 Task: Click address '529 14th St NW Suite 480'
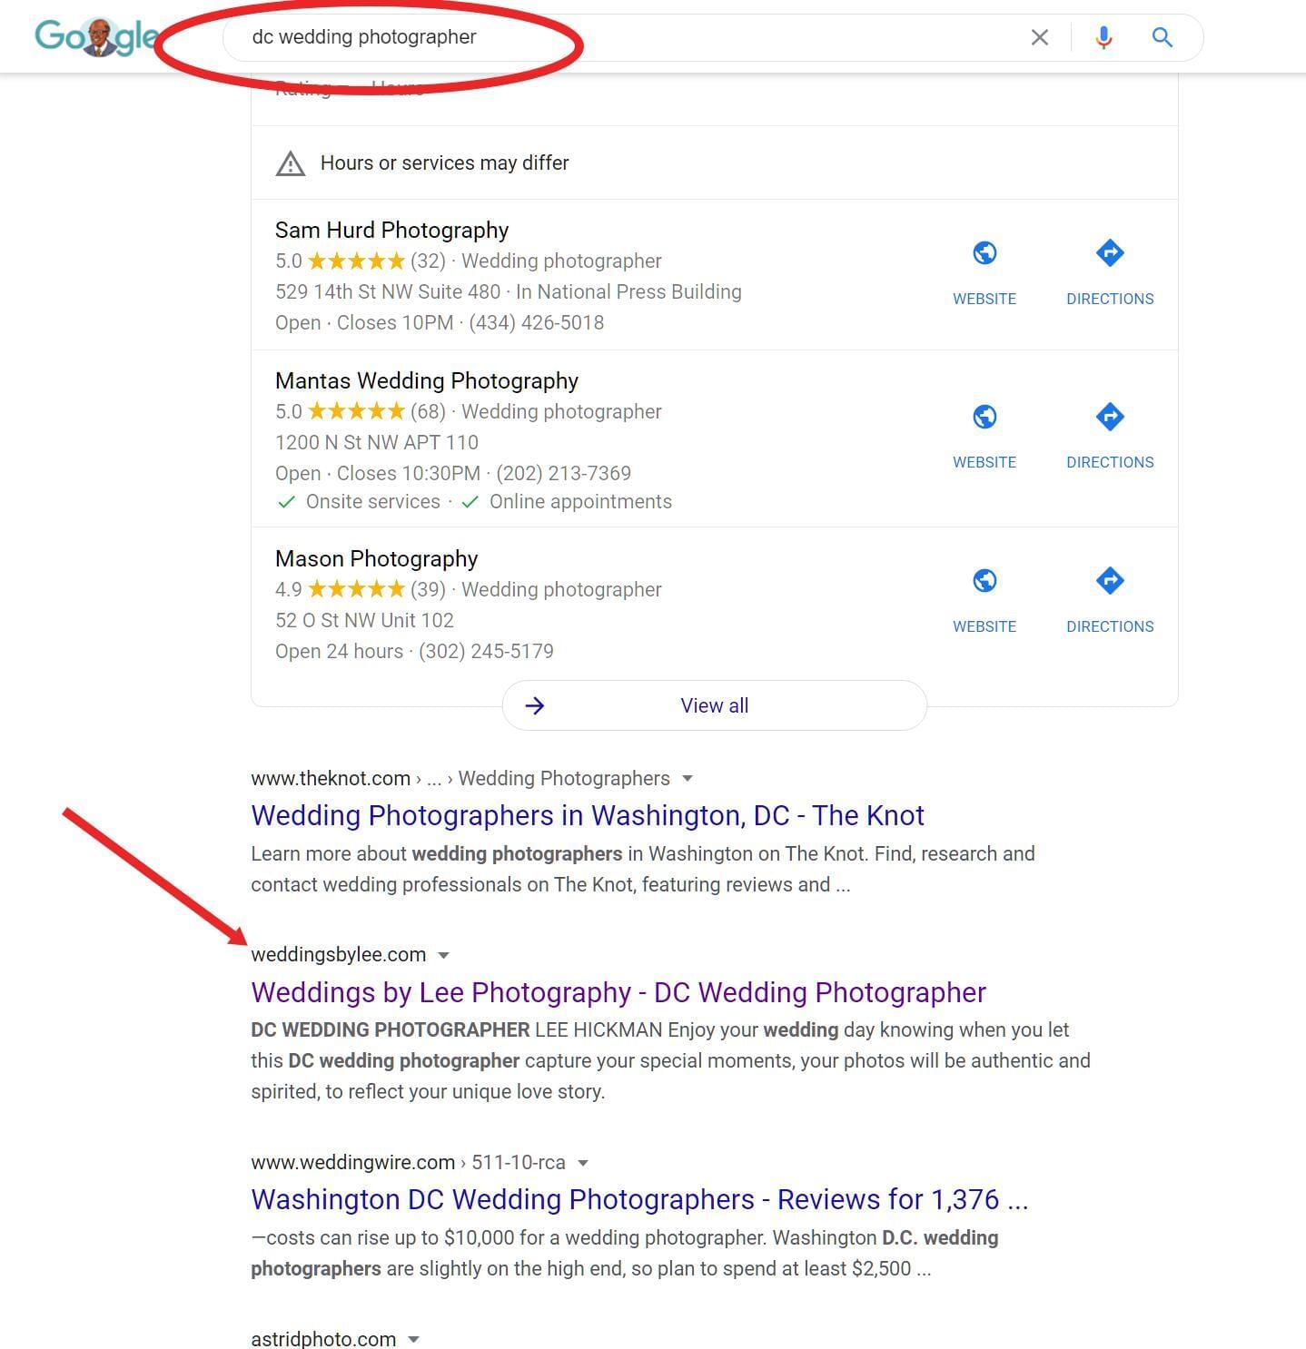point(388,292)
